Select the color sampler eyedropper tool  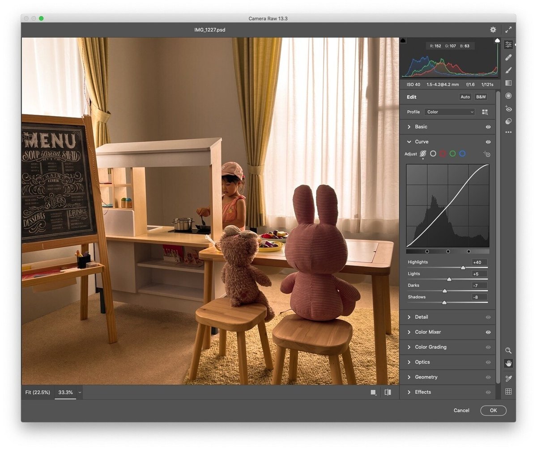508,378
